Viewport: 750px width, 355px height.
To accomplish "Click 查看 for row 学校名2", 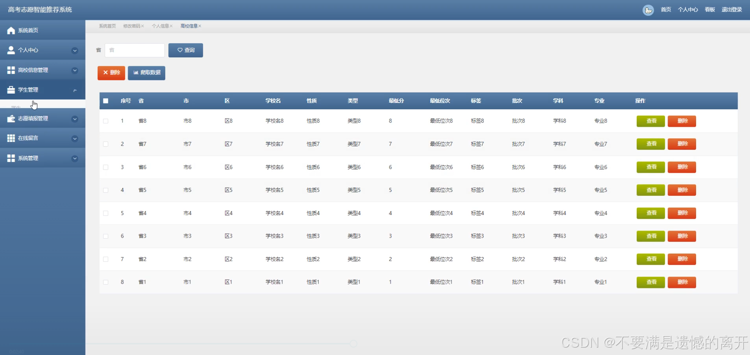I will tap(651, 259).
